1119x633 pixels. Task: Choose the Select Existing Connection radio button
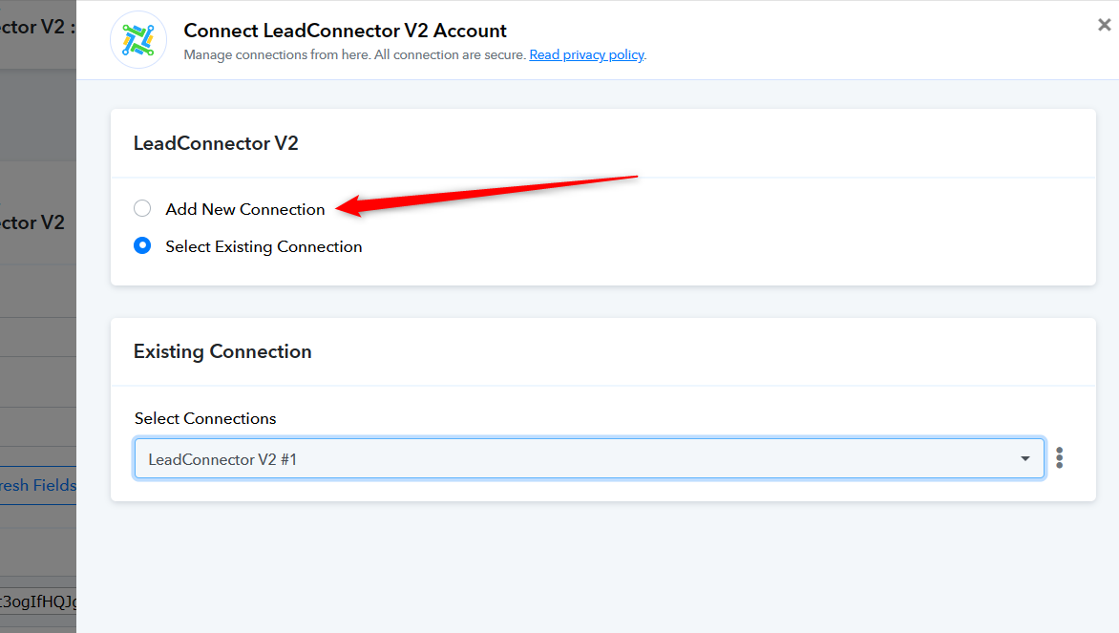(142, 245)
